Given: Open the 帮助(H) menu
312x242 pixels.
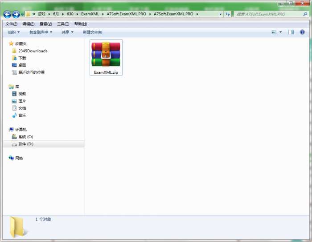Looking at the screenshot, I should (x=81, y=24).
